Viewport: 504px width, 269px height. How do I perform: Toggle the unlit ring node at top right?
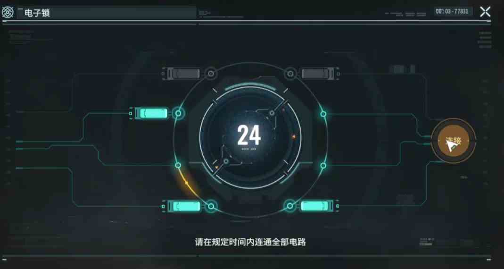tap(290, 74)
